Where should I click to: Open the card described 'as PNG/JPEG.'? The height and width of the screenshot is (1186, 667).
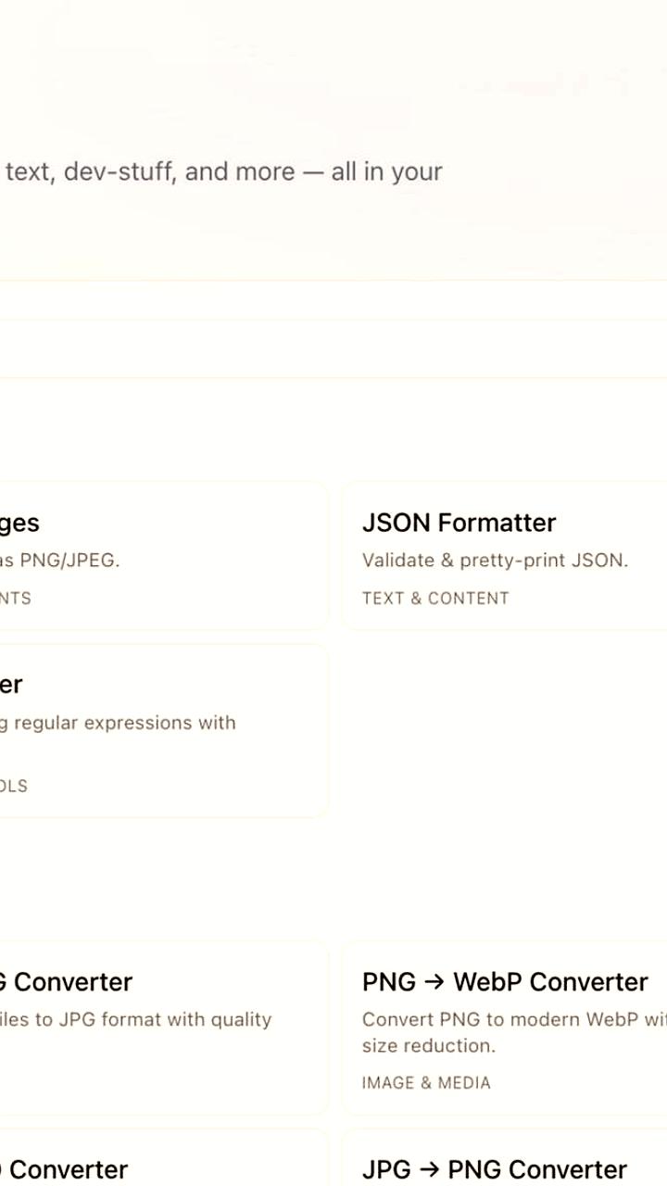tap(164, 556)
